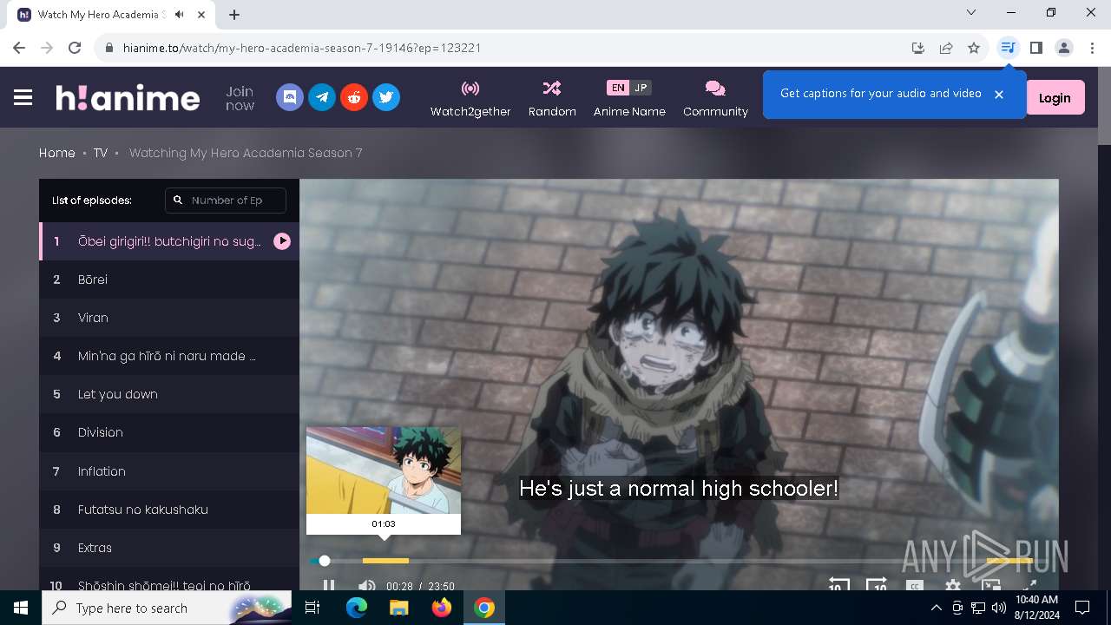Select episode 9 Extras
Screen dimensions: 1111x625
pos(169,548)
